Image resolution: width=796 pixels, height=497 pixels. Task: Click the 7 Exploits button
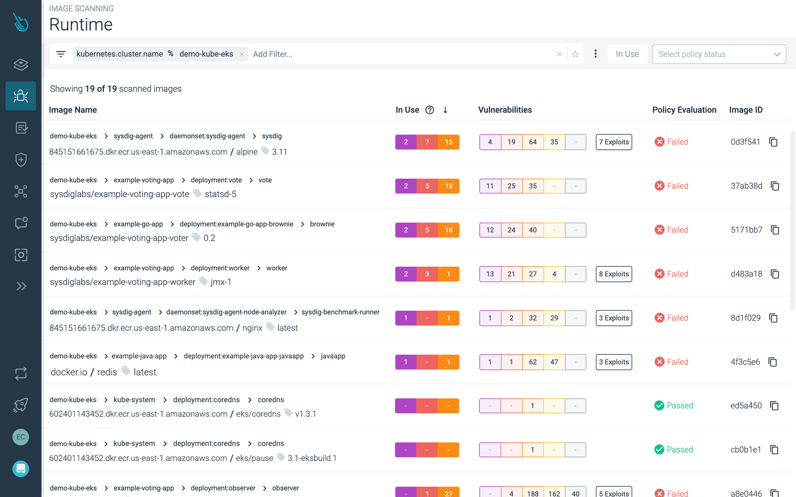pos(614,142)
